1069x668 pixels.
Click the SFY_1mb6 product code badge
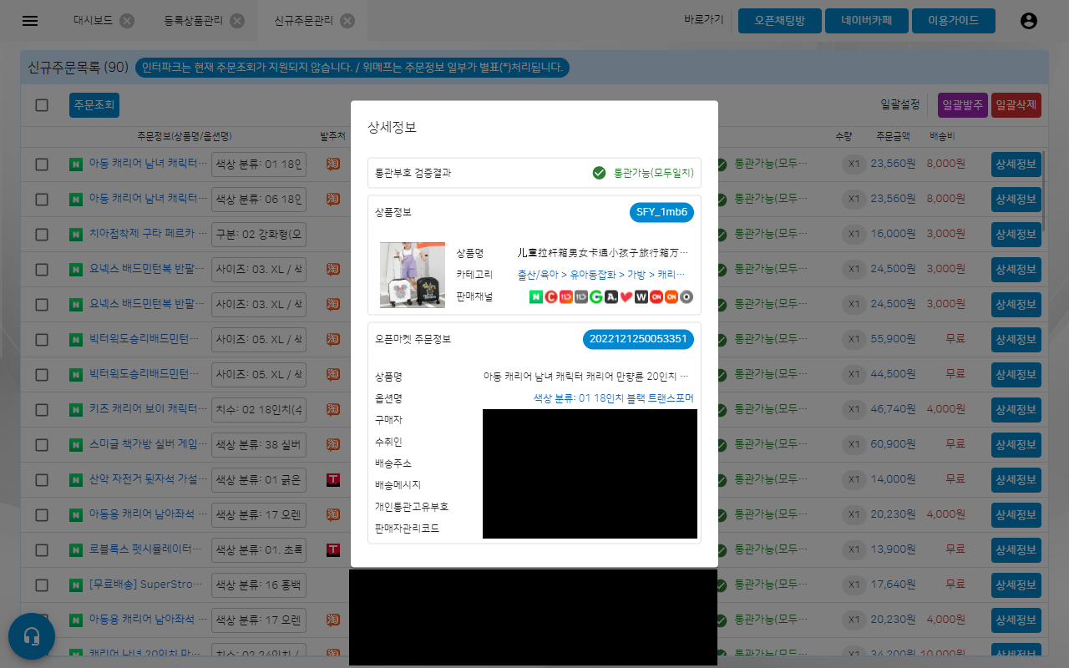click(x=661, y=212)
